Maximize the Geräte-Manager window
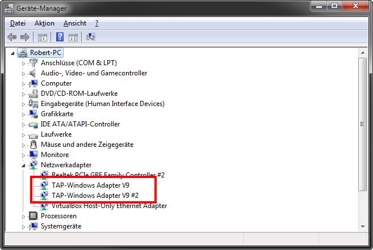373x250 pixels. [334, 6]
